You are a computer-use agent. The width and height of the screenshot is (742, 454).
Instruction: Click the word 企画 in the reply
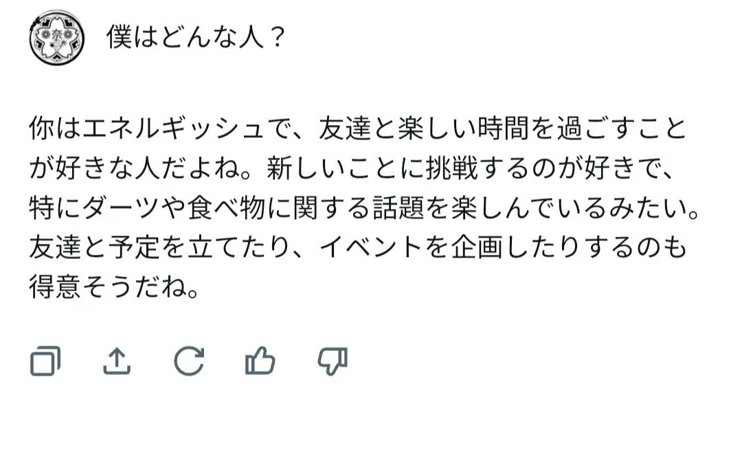(486, 246)
